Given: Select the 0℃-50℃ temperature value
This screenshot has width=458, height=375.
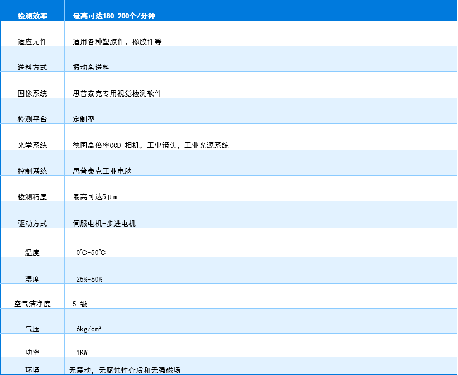Looking at the screenshot, I should point(91,253).
